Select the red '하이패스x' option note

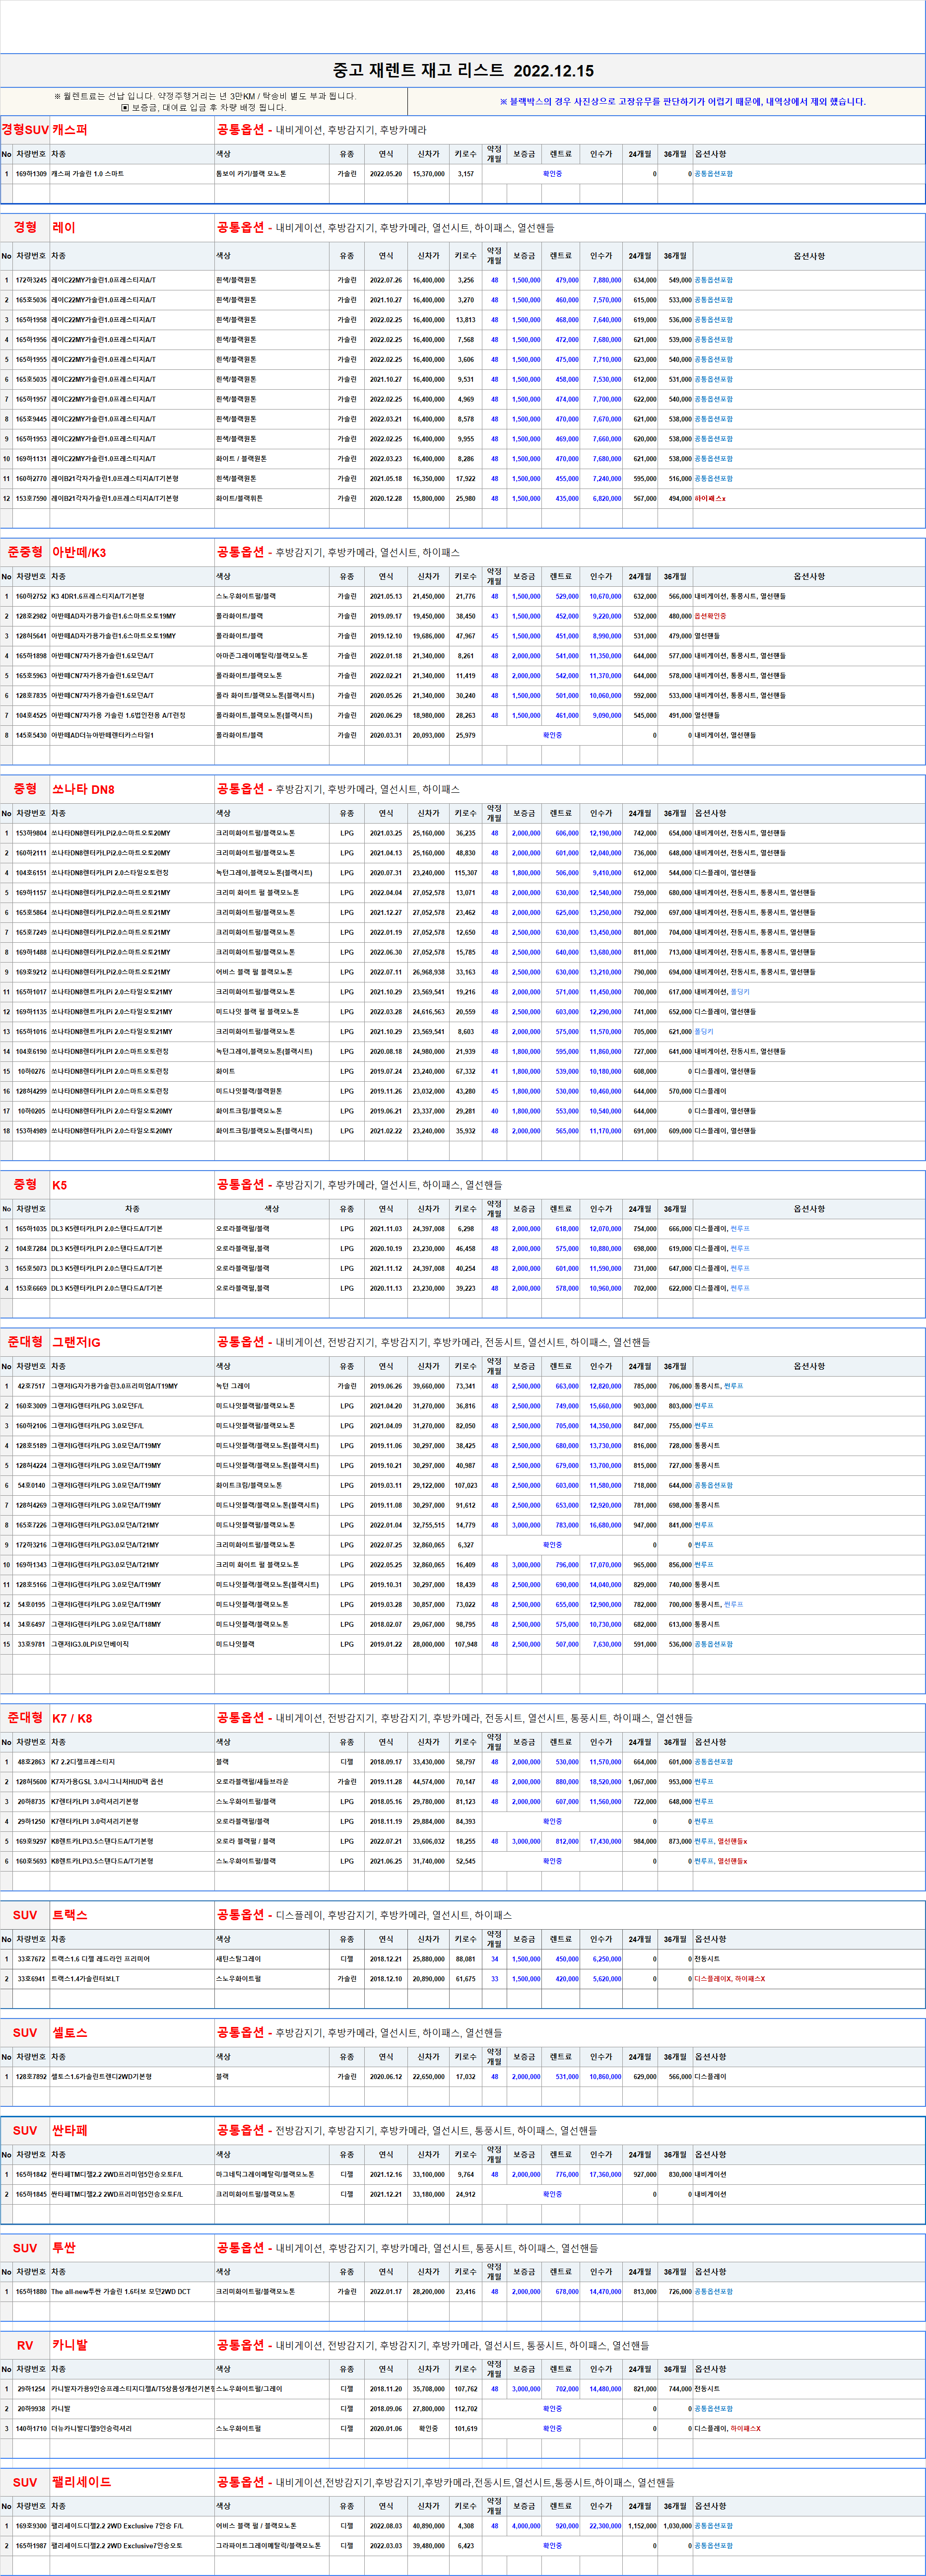710,498
